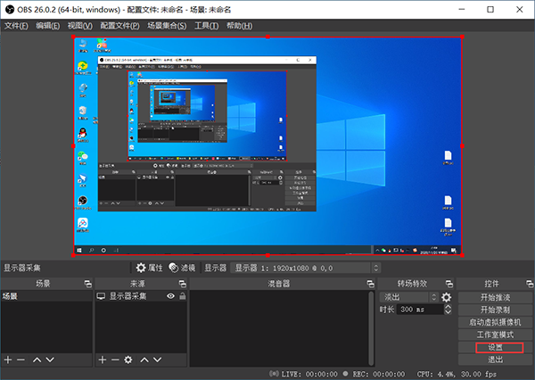Open the 淡出 transition type dropdown

pyautogui.click(x=408, y=297)
